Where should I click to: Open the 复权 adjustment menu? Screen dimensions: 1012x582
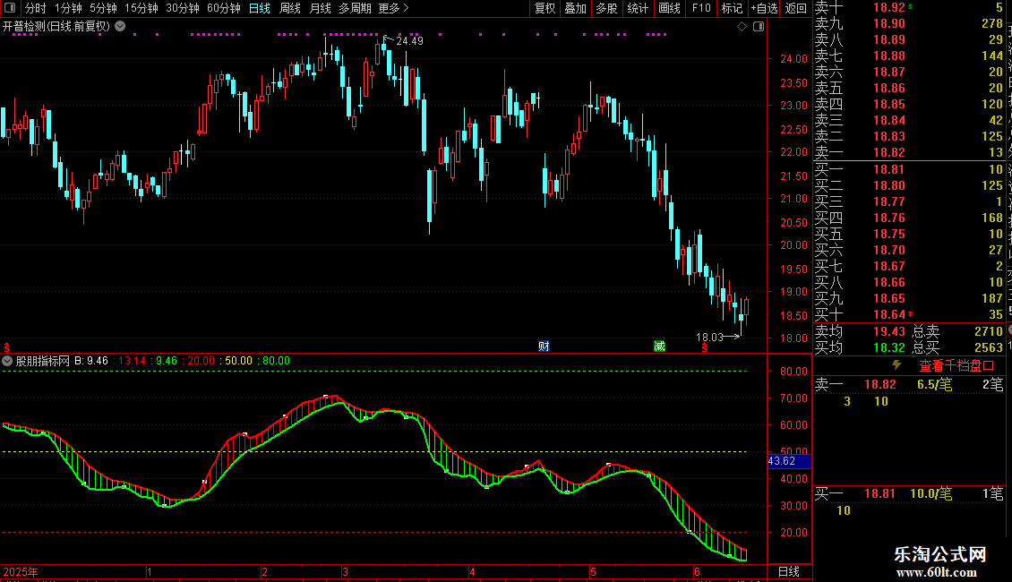tap(545, 8)
